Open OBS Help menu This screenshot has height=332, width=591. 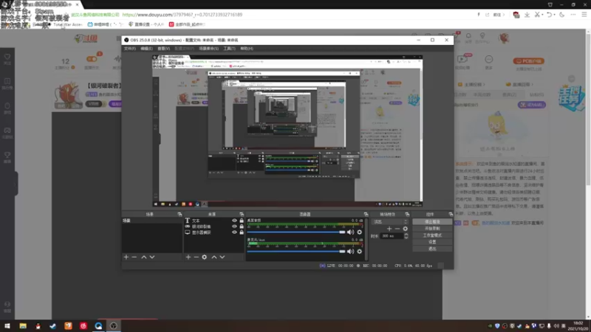247,49
